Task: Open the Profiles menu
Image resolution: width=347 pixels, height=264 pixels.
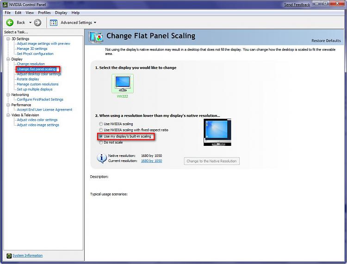Action: click(x=44, y=12)
